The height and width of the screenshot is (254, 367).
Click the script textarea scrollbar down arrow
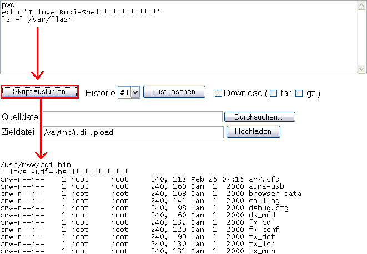pyautogui.click(x=362, y=69)
